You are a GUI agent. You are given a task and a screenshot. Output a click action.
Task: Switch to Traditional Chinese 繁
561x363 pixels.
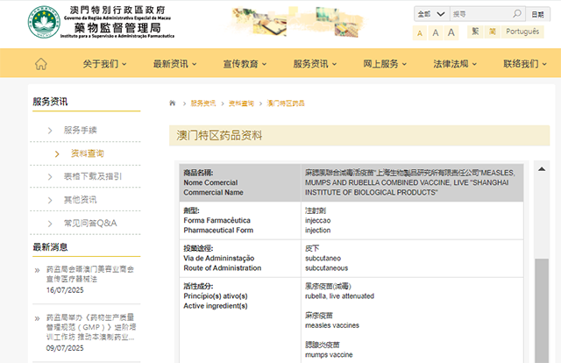(x=475, y=32)
